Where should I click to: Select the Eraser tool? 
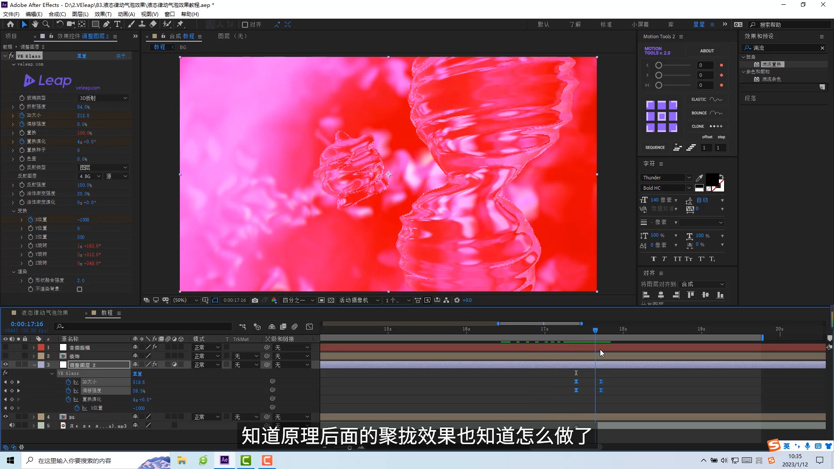click(x=153, y=24)
